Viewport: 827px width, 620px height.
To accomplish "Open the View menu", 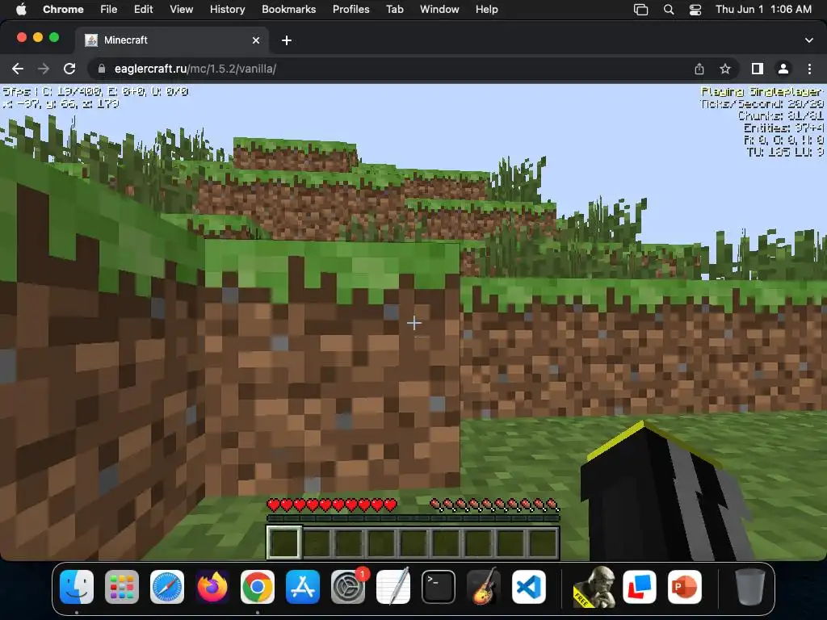I will 181,9.
